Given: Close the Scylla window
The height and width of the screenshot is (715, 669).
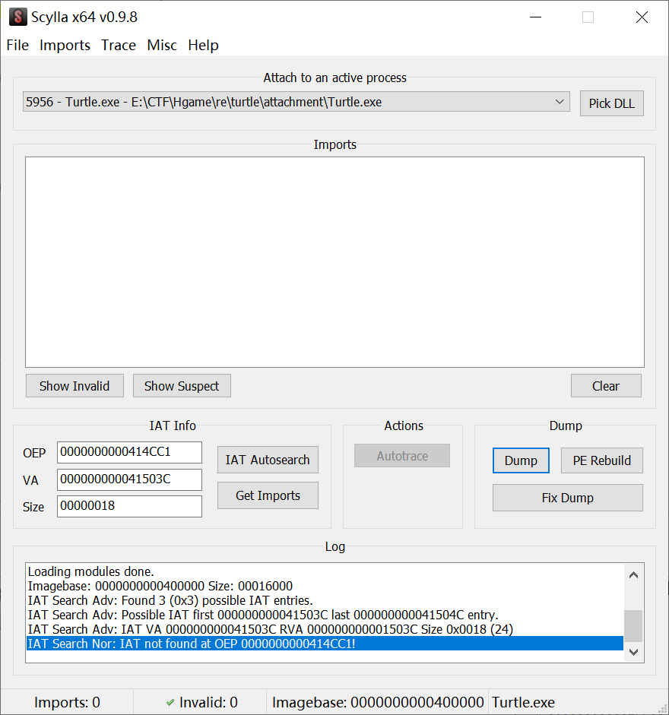Looking at the screenshot, I should [x=642, y=17].
